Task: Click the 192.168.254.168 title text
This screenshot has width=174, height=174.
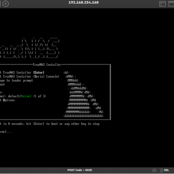Action: click(84, 2)
